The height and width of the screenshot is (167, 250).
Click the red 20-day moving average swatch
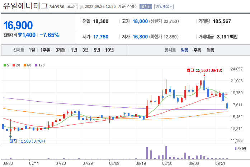14,65
